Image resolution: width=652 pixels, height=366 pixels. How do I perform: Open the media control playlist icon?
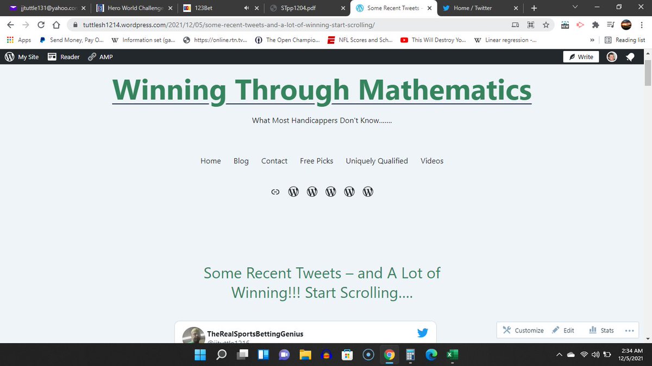610,25
